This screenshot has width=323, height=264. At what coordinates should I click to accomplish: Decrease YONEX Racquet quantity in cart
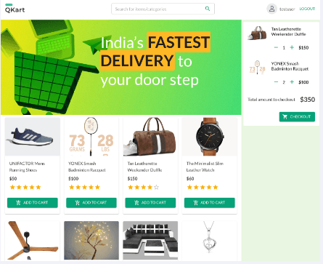pos(276,82)
